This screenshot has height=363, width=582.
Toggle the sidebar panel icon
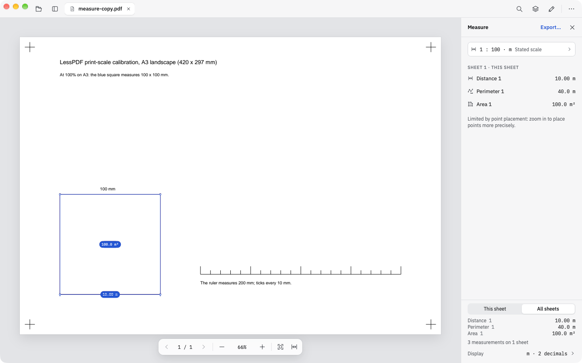point(55,9)
